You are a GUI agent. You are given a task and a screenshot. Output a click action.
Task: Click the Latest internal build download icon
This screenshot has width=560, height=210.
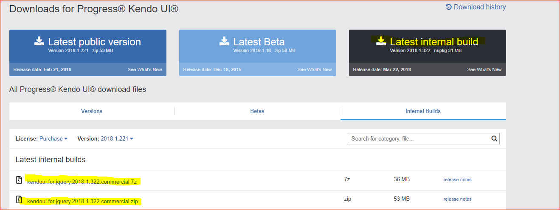click(x=381, y=41)
